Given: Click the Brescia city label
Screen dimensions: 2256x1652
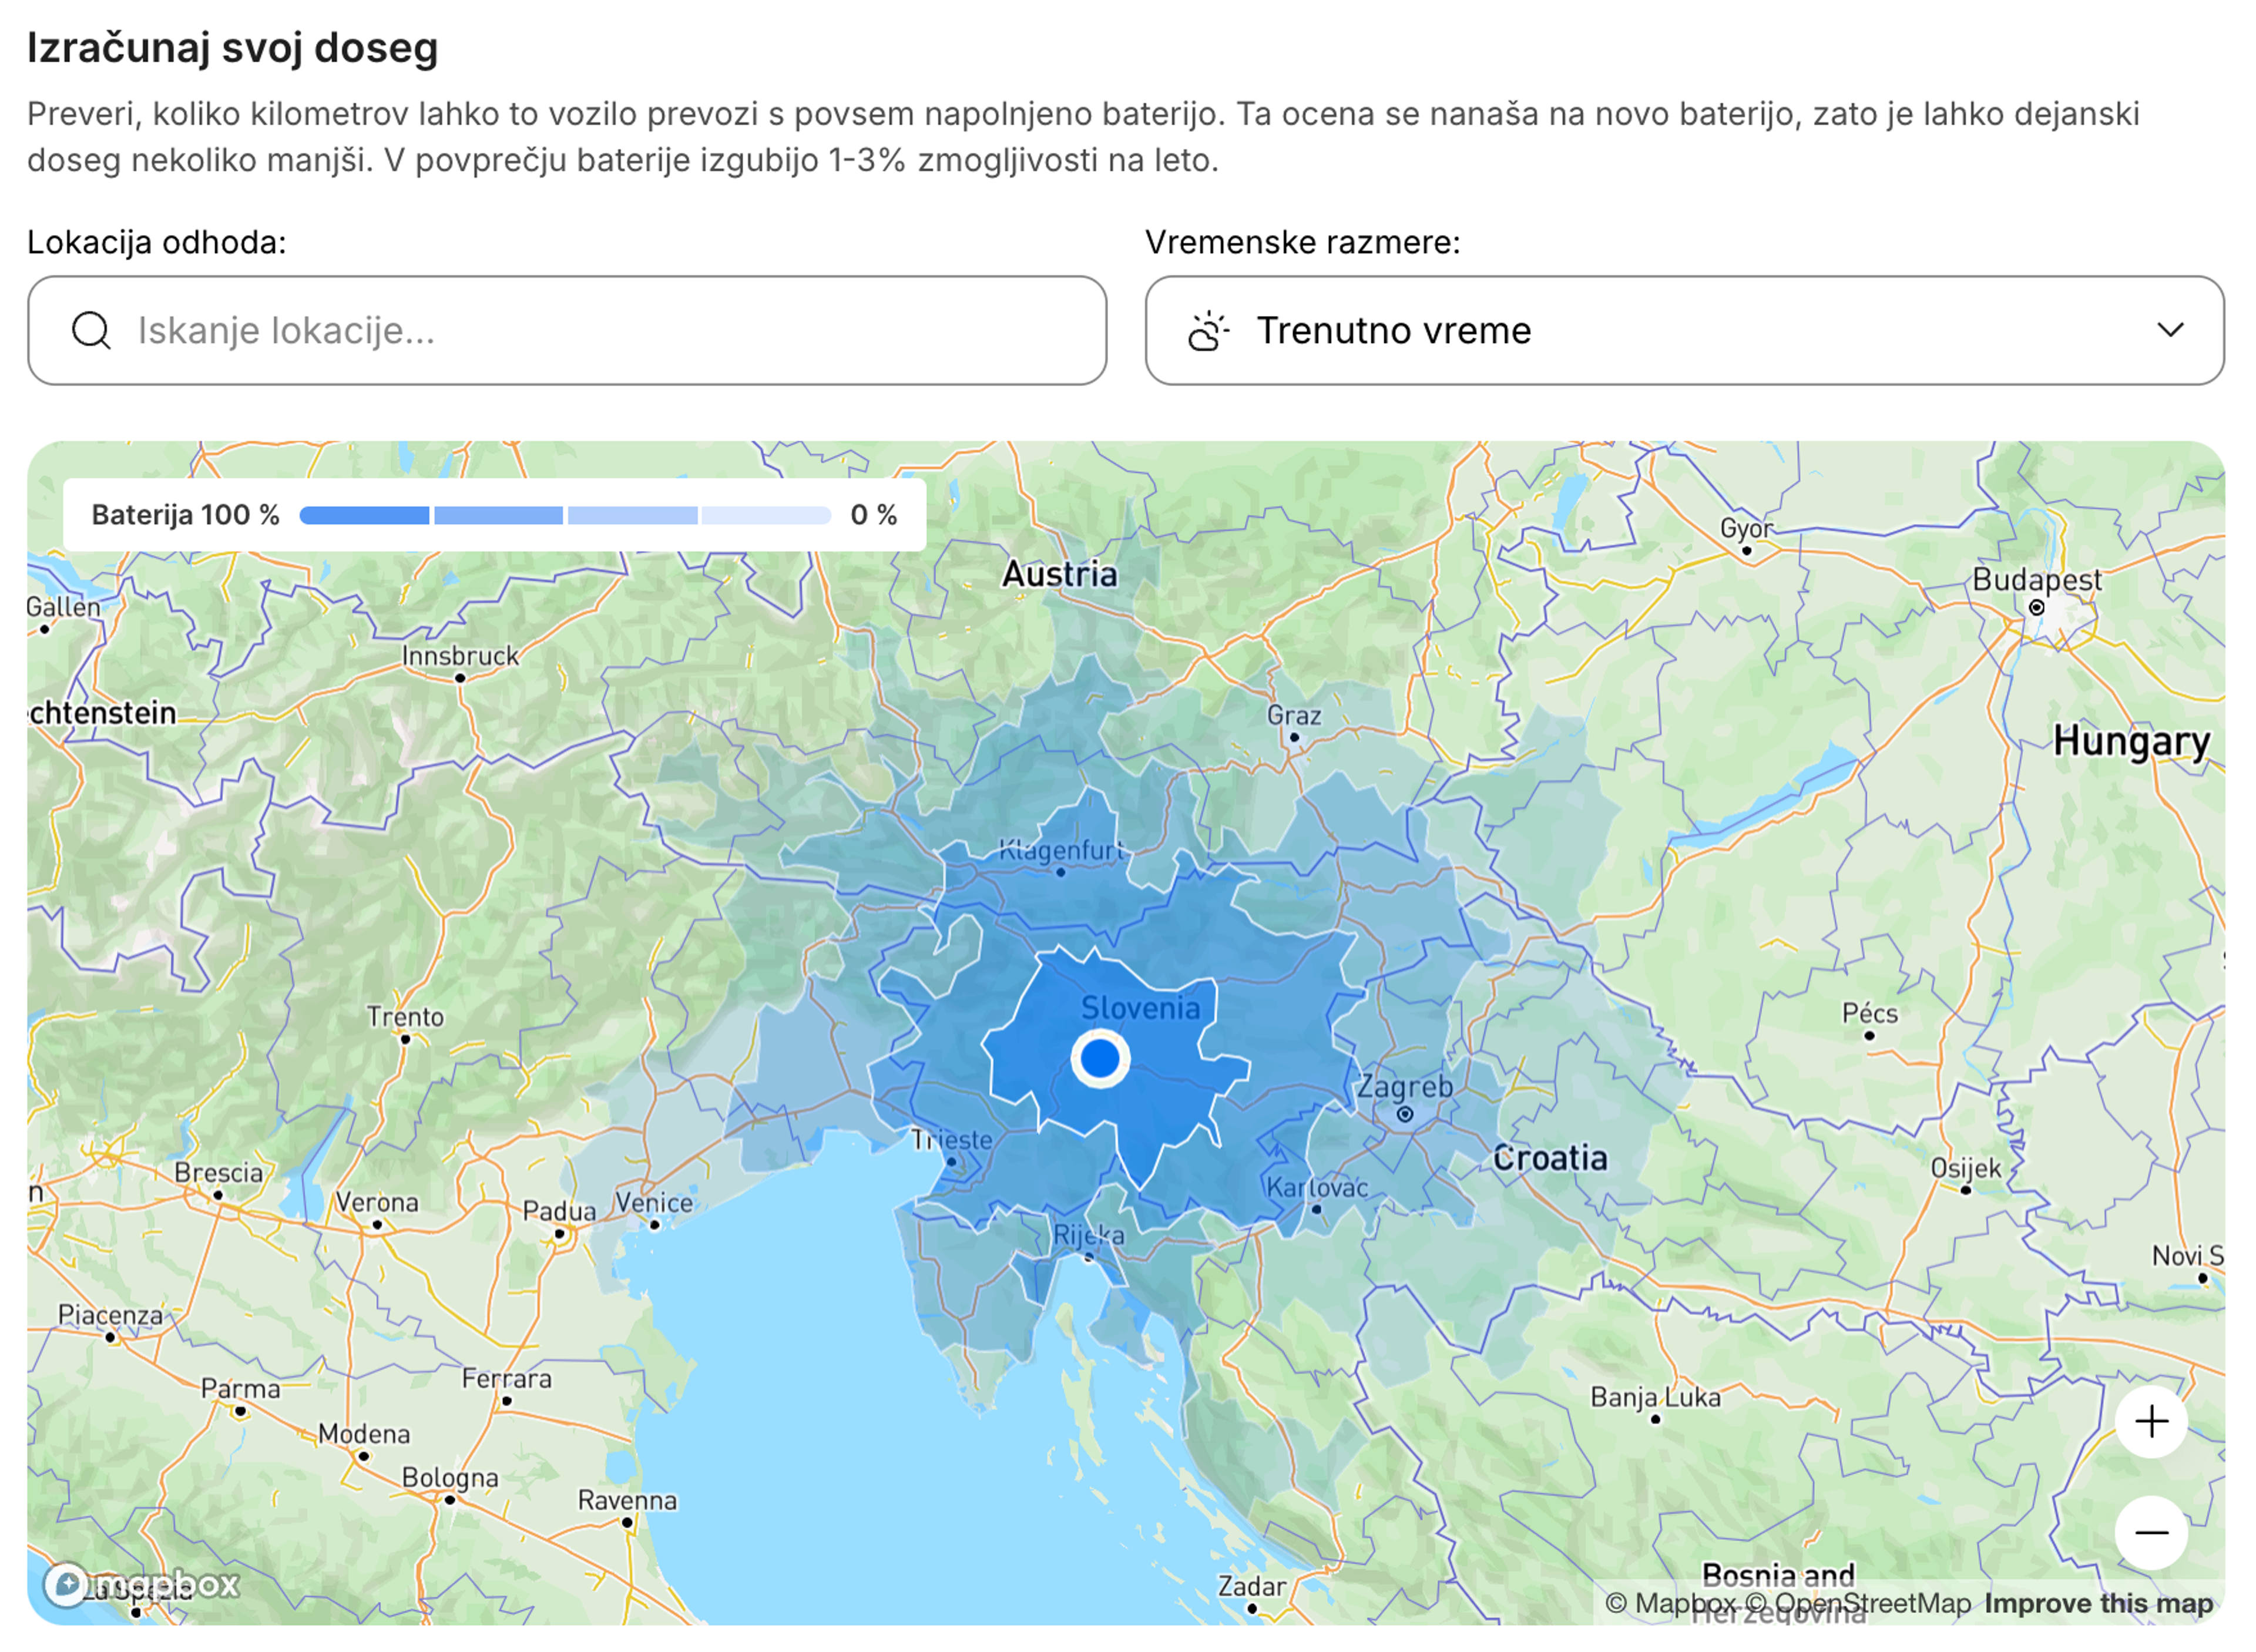Looking at the screenshot, I should (x=218, y=1173).
